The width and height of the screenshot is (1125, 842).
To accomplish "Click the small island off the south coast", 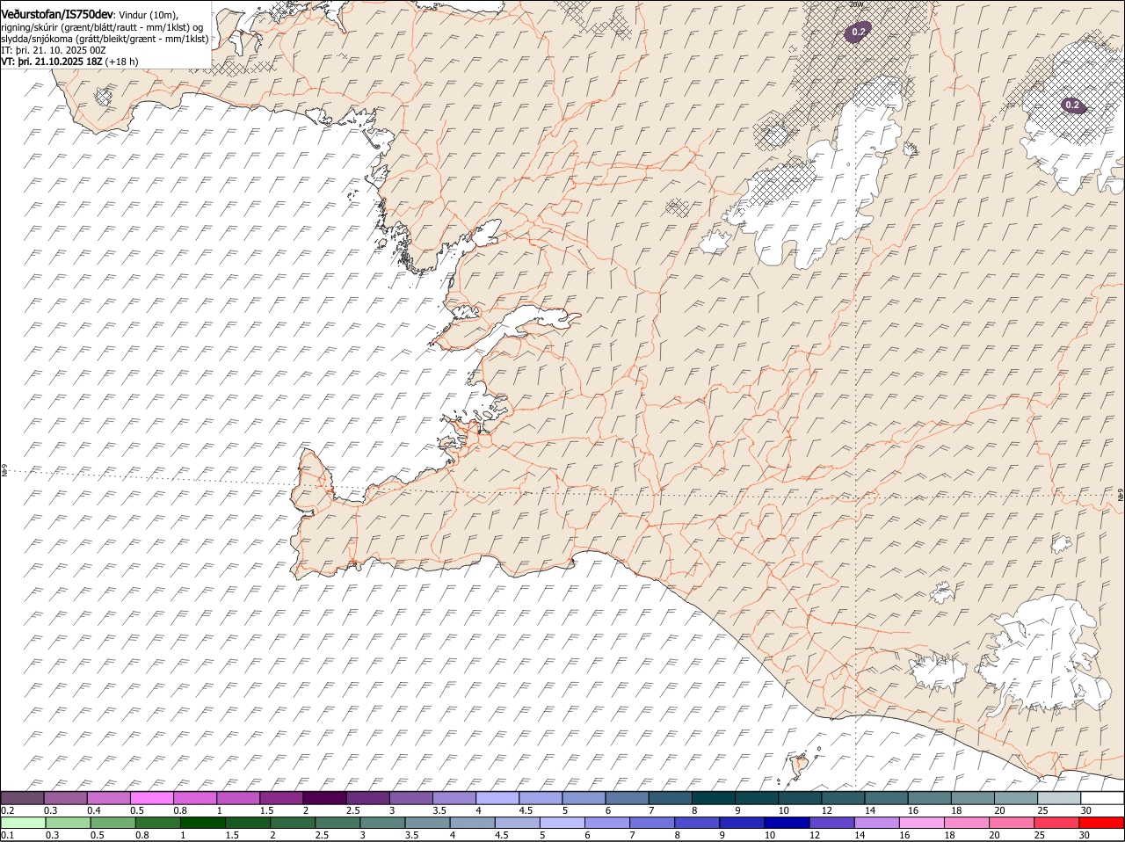I will point(800,767).
